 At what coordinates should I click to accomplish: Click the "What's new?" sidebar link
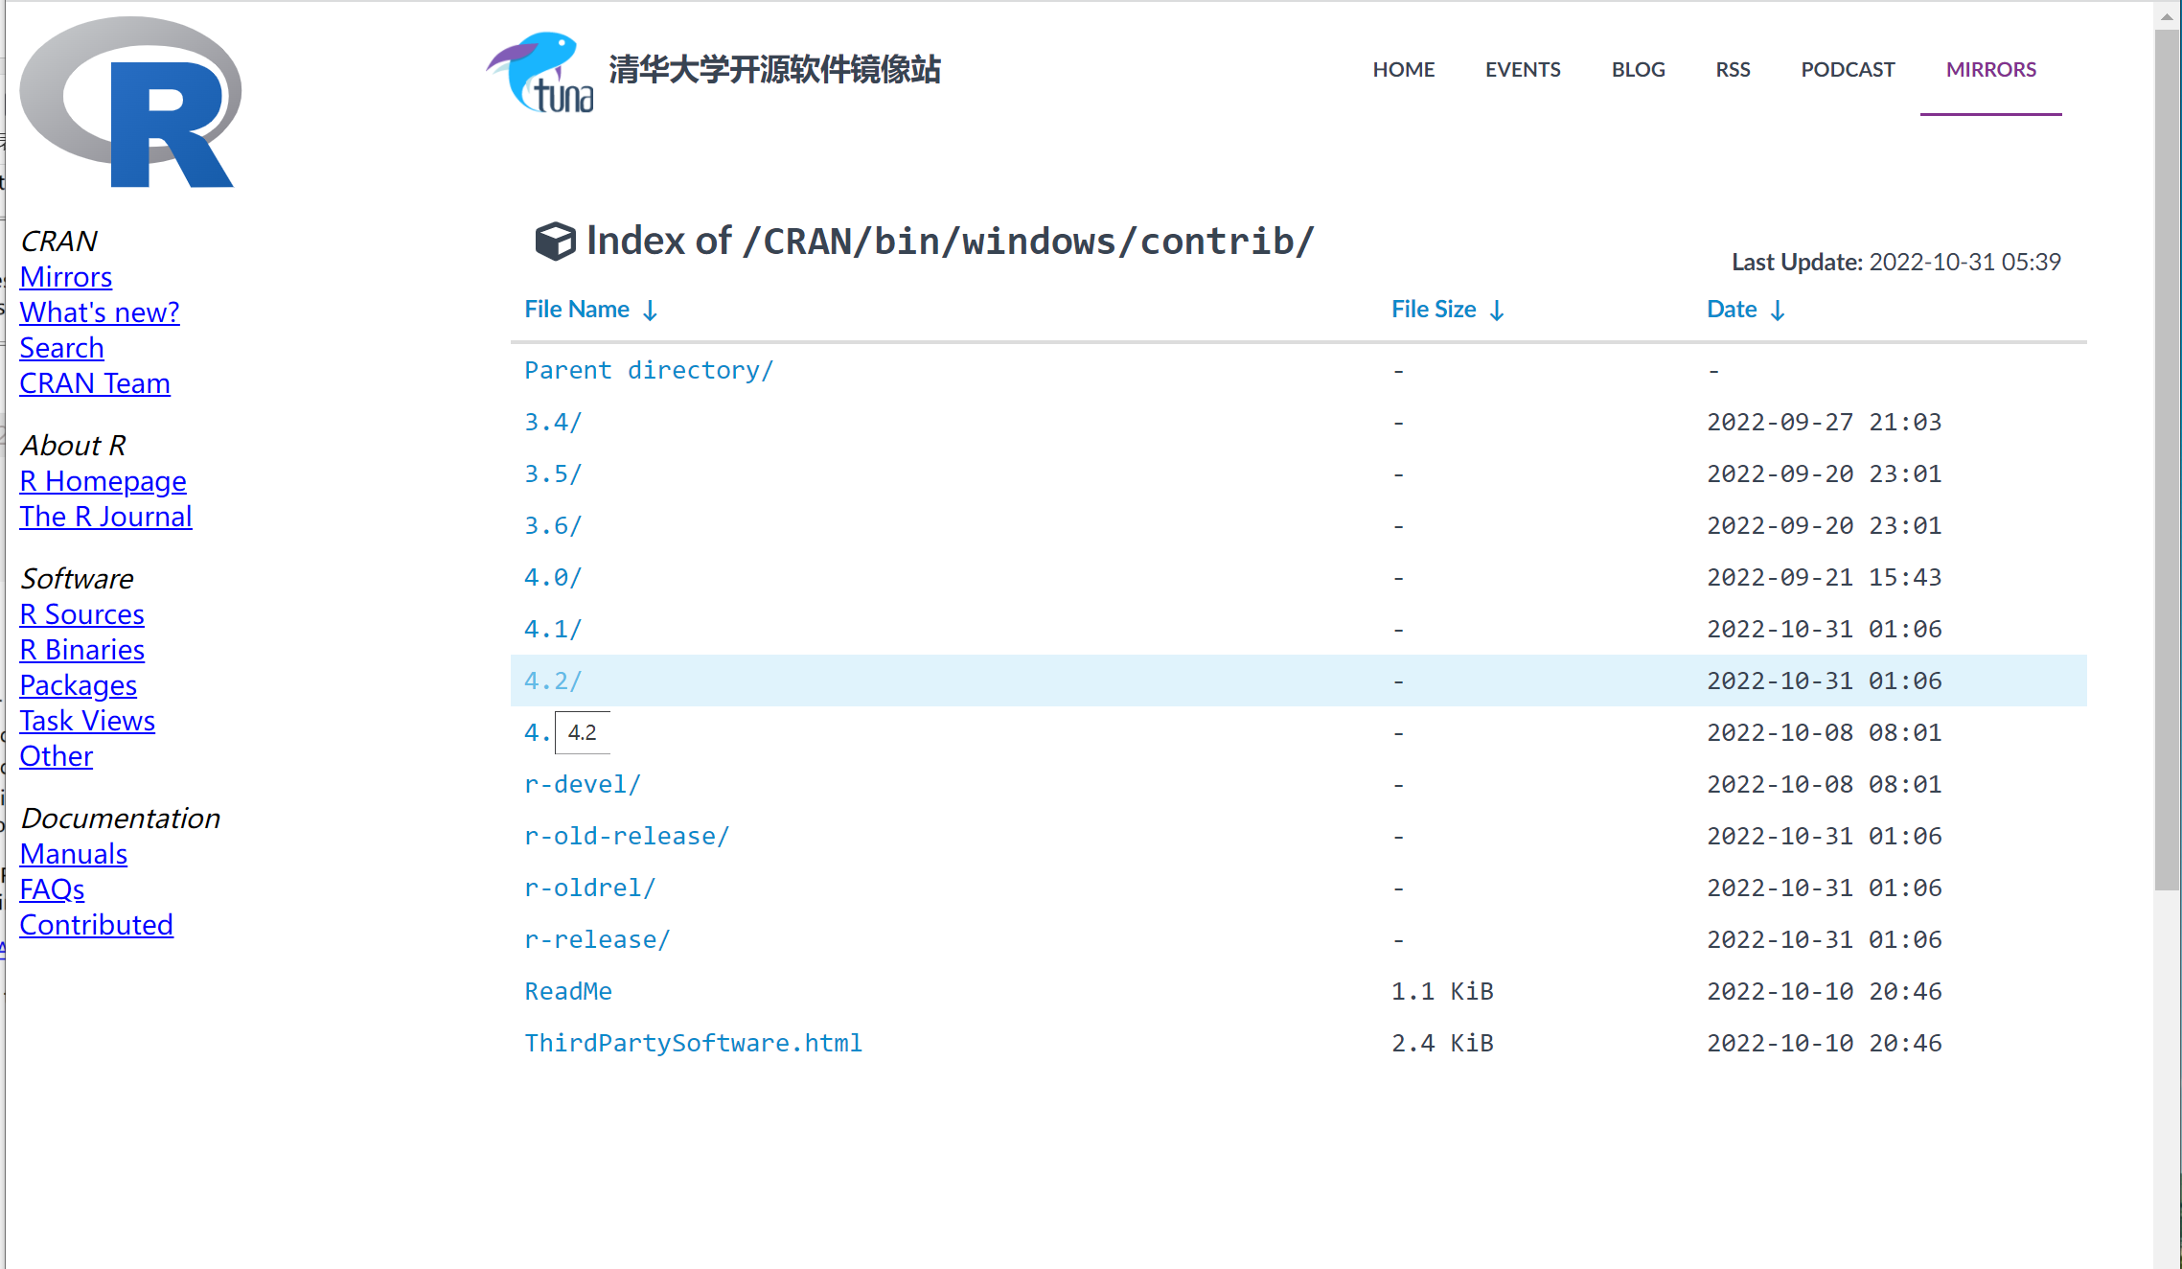[99, 312]
